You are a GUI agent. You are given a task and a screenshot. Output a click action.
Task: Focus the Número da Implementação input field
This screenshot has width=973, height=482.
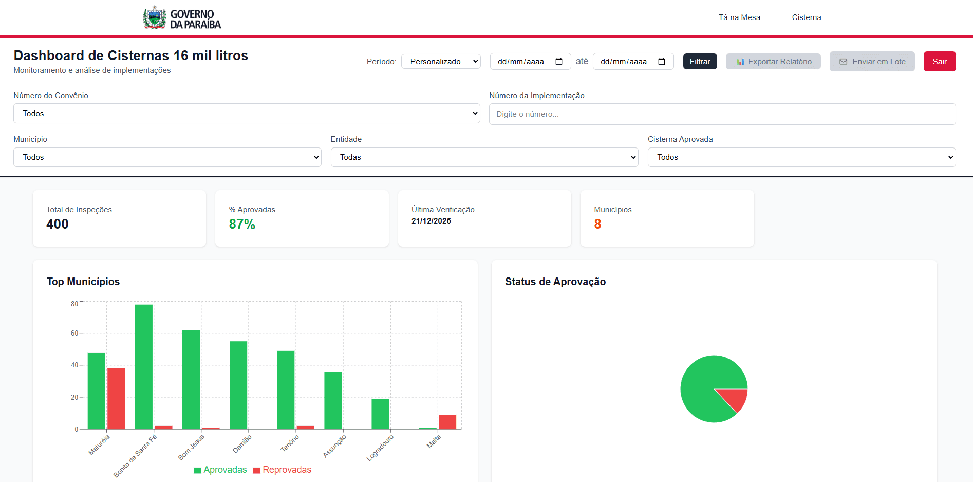(x=722, y=114)
